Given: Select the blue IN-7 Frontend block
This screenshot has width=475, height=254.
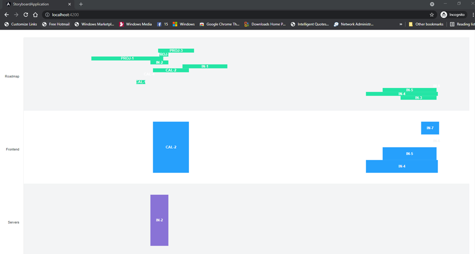Looking at the screenshot, I should click(430, 128).
